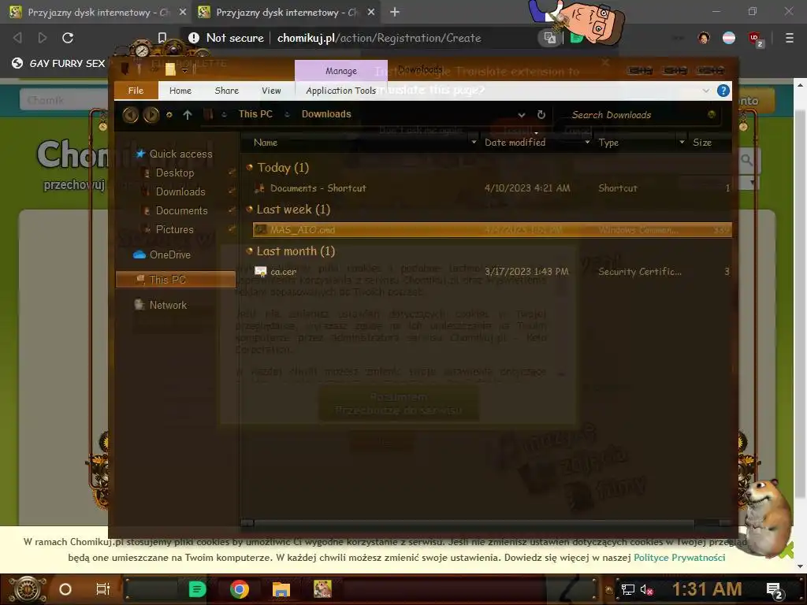807x605 pixels.
Task: Sort by Date modified column
Action: [x=515, y=143]
